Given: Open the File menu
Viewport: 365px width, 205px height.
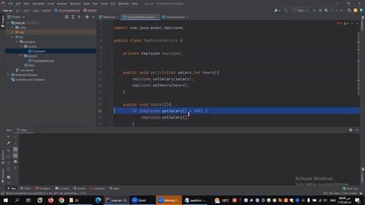Looking at the screenshot, I should pos(10,3).
